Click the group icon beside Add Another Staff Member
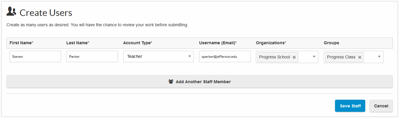This screenshot has height=118, width=399. pyautogui.click(x=171, y=81)
